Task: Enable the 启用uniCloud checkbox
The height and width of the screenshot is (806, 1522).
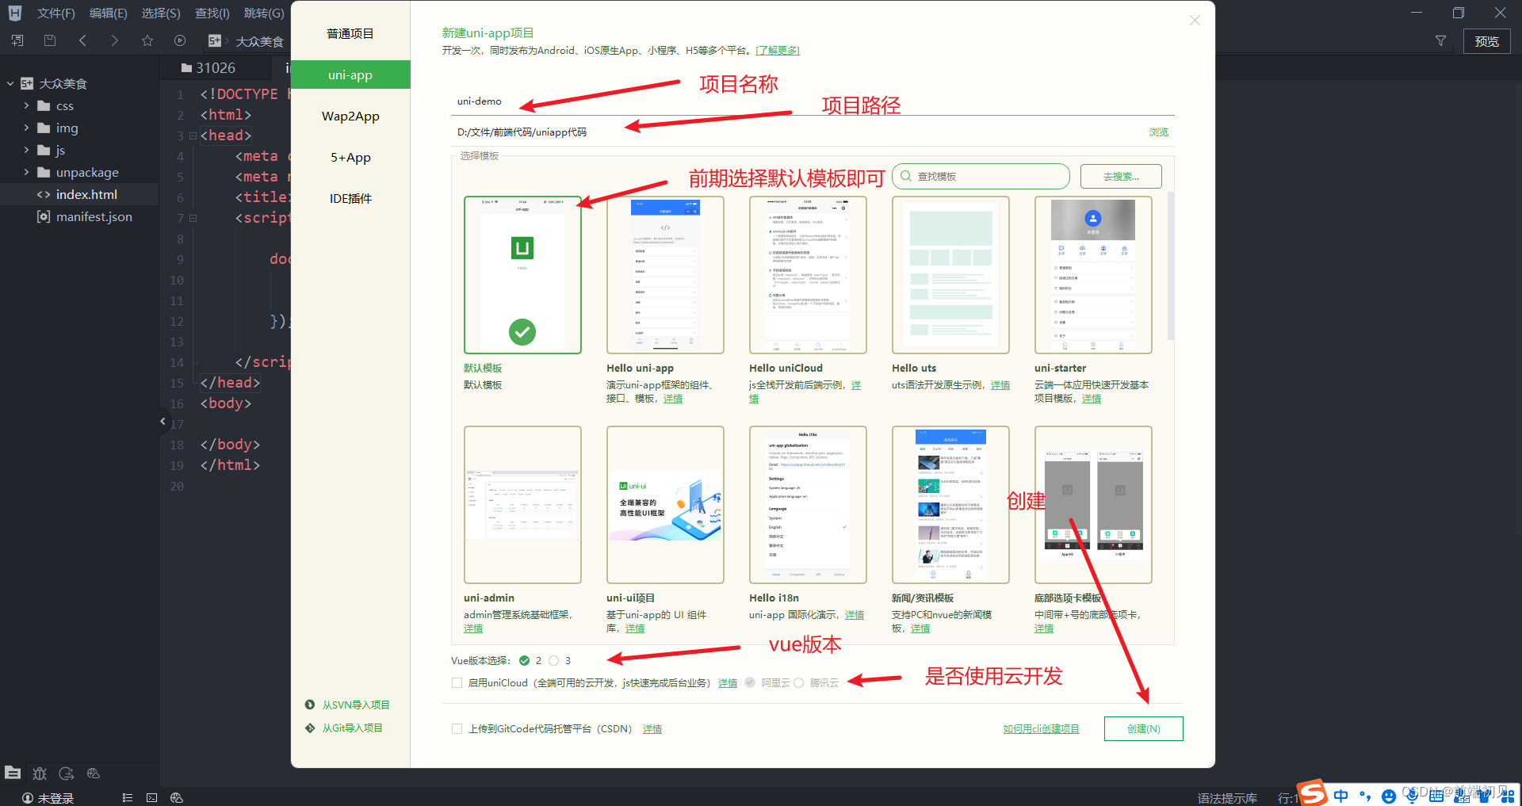Action: 457,682
